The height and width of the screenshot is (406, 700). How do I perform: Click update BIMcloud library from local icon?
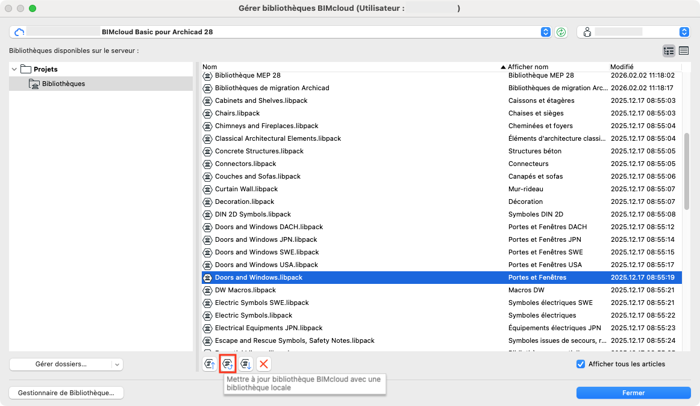228,364
